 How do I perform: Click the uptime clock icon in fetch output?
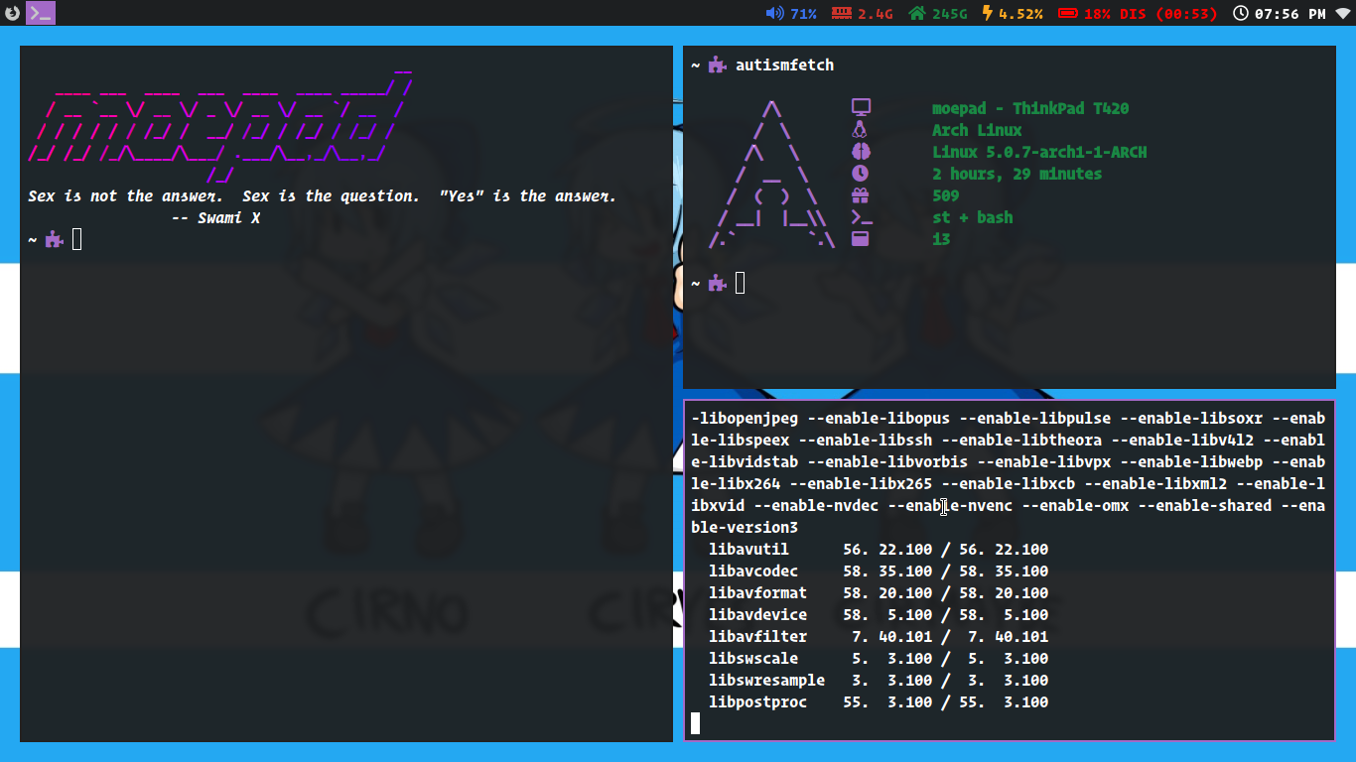pos(860,174)
